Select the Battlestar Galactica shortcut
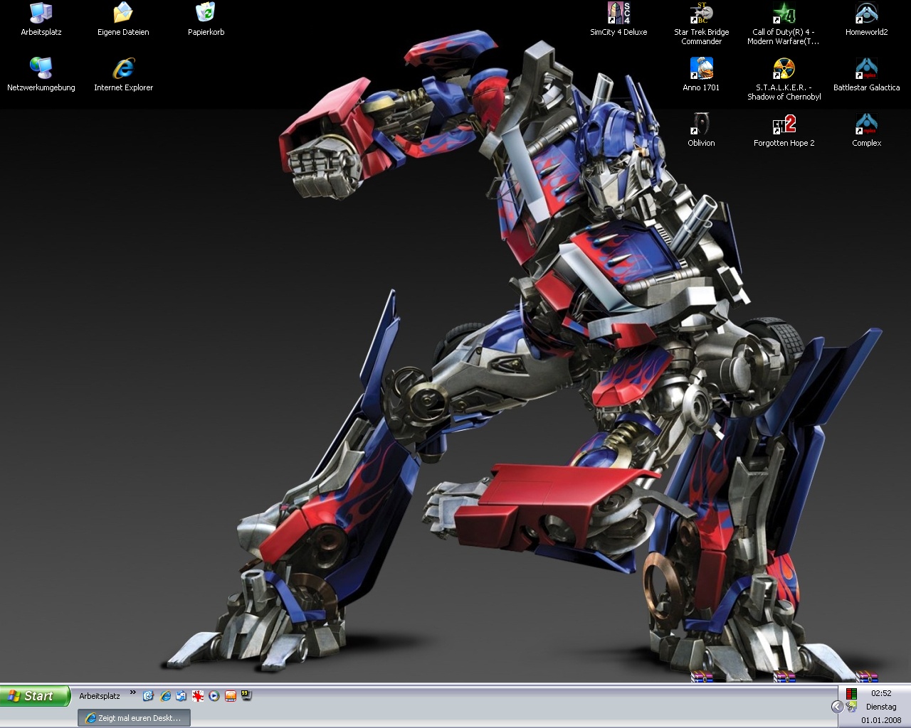The height and width of the screenshot is (728, 911). (866, 75)
